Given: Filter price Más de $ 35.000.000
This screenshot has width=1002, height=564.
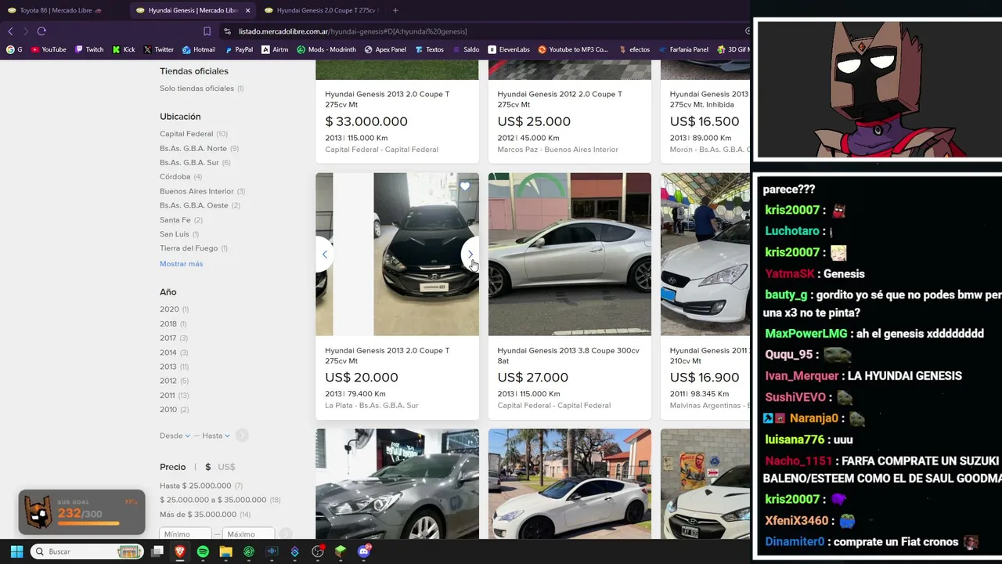Looking at the screenshot, I should coord(204,515).
